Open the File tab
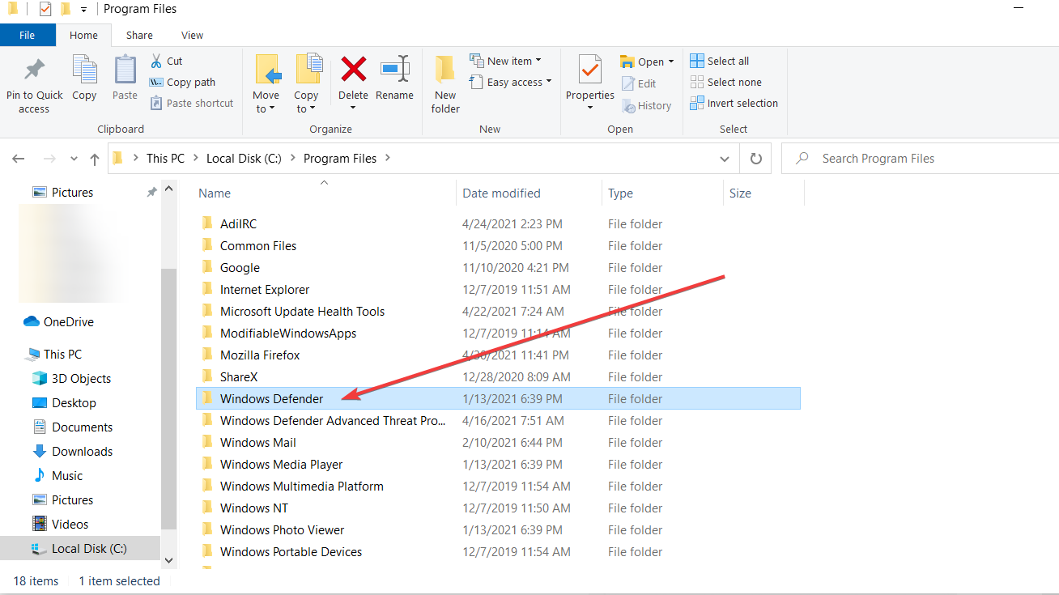1059x595 pixels. coord(28,35)
